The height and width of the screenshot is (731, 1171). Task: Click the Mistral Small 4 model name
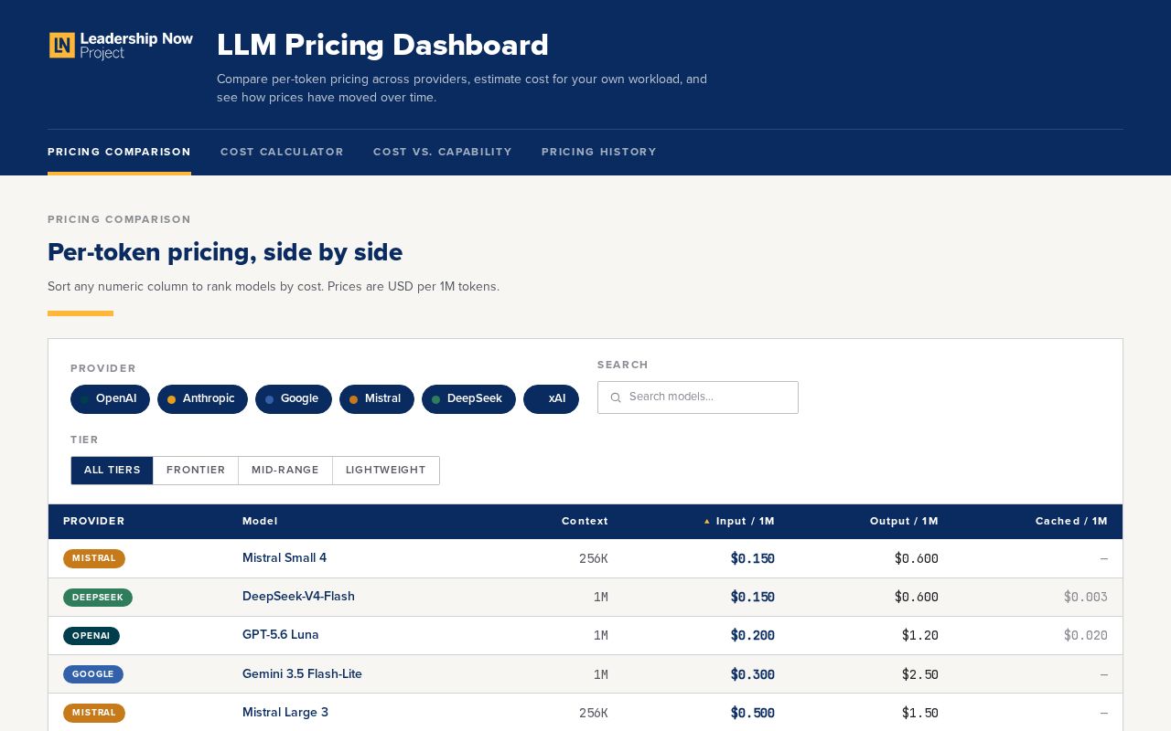(285, 558)
